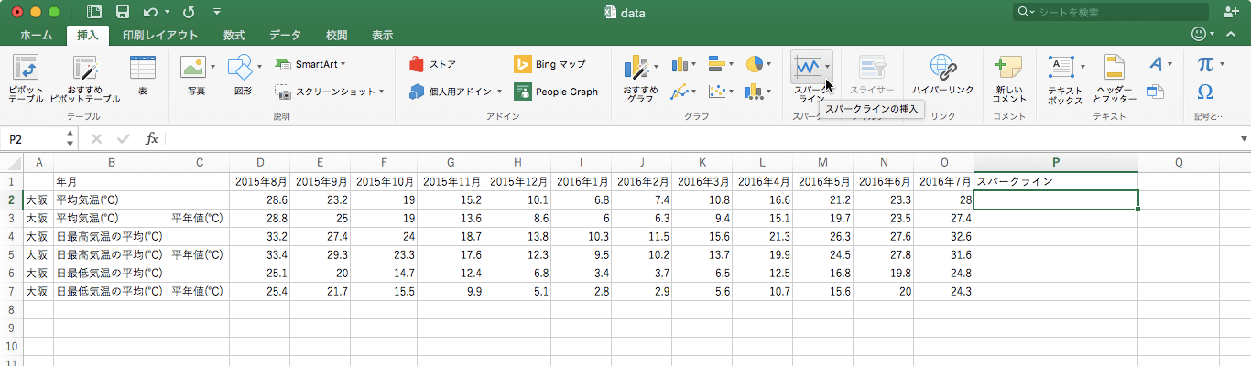Insert a table using the 表 icon
Screen dimensions: 1251x366
(x=142, y=70)
